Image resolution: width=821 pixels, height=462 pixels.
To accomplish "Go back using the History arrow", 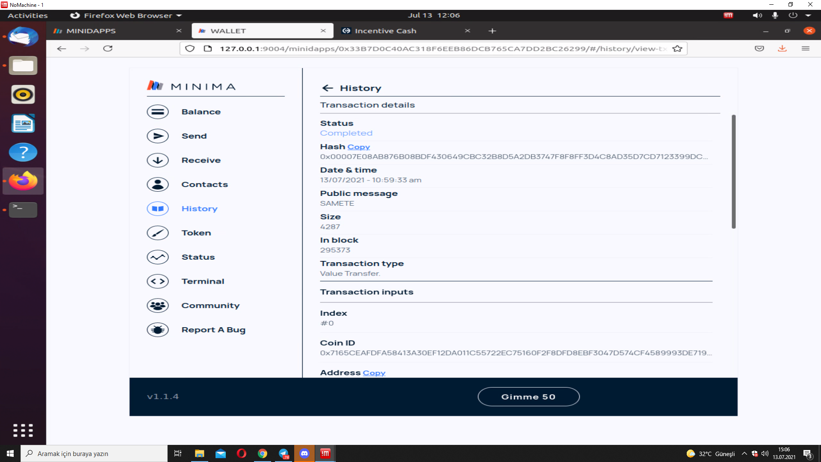I will point(328,88).
